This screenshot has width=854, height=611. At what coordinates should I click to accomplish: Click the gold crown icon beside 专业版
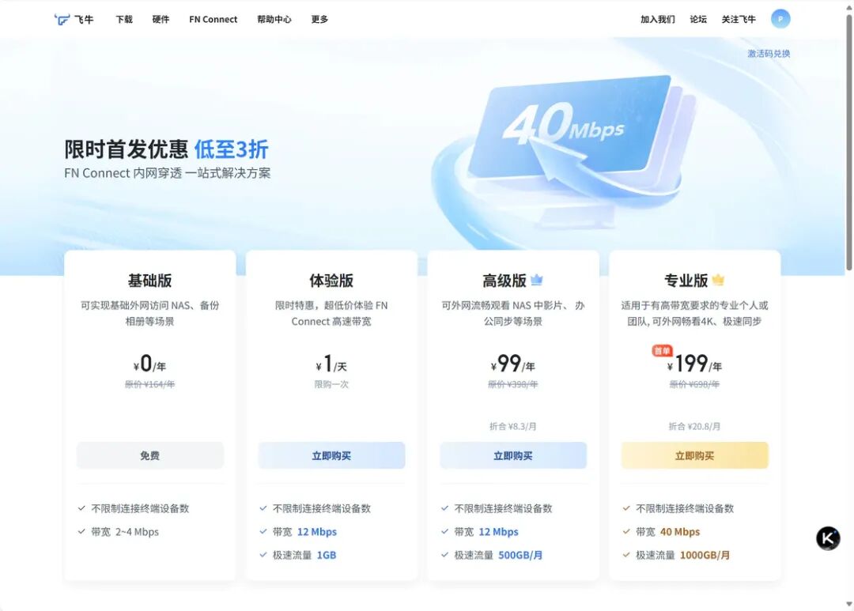click(718, 280)
